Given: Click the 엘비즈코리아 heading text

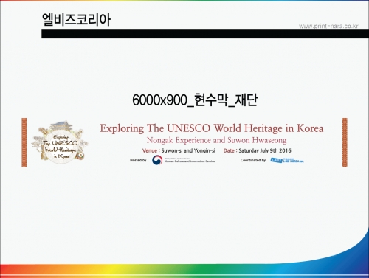Looking at the screenshot, I should [76, 20].
